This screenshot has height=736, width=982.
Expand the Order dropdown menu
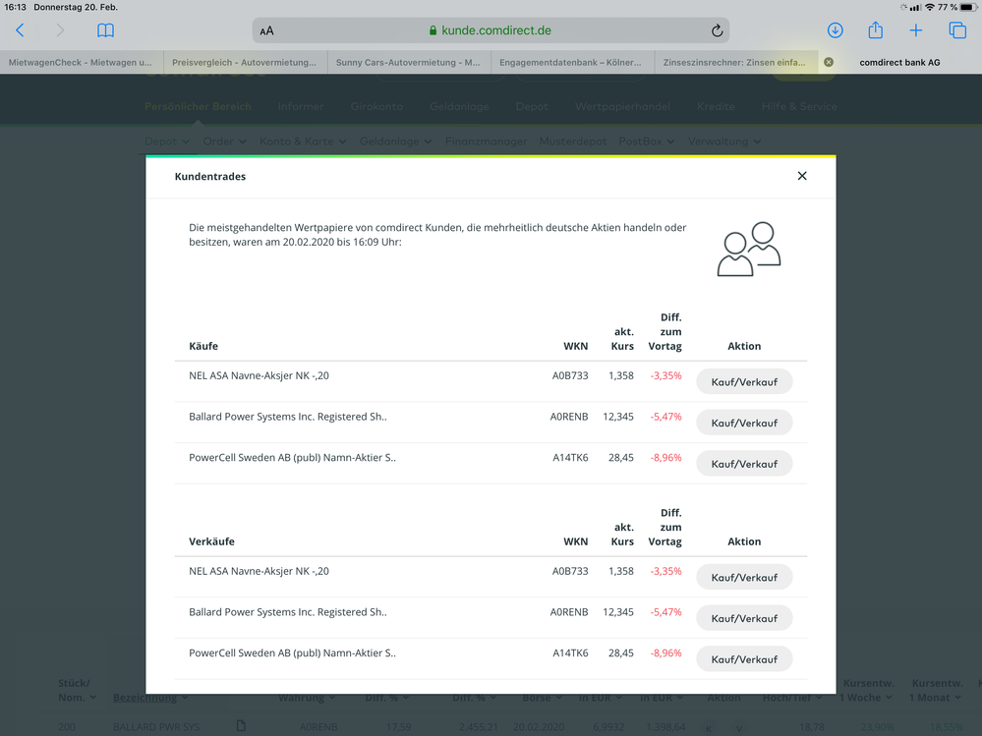(224, 142)
